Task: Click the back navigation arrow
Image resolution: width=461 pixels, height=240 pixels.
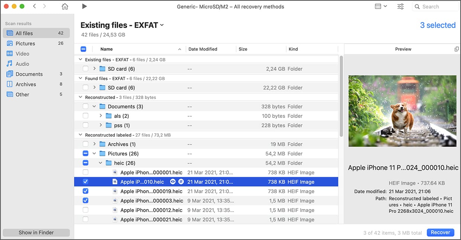Action: coord(35,6)
